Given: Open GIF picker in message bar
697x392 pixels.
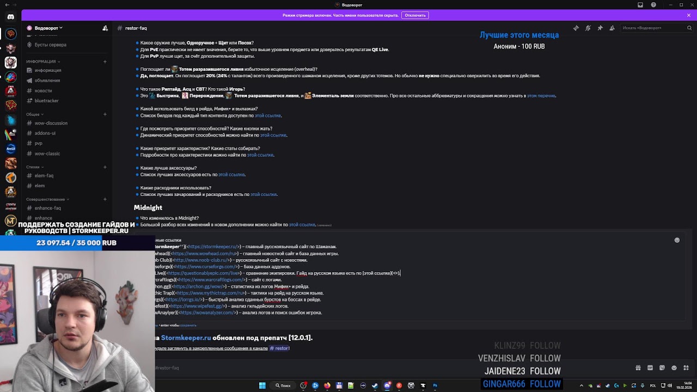Looking at the screenshot, I should tap(650, 368).
